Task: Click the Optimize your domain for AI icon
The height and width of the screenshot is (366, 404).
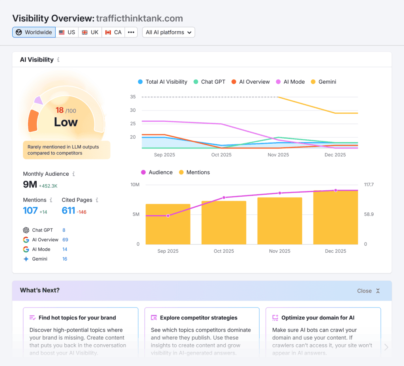Action: [275, 318]
